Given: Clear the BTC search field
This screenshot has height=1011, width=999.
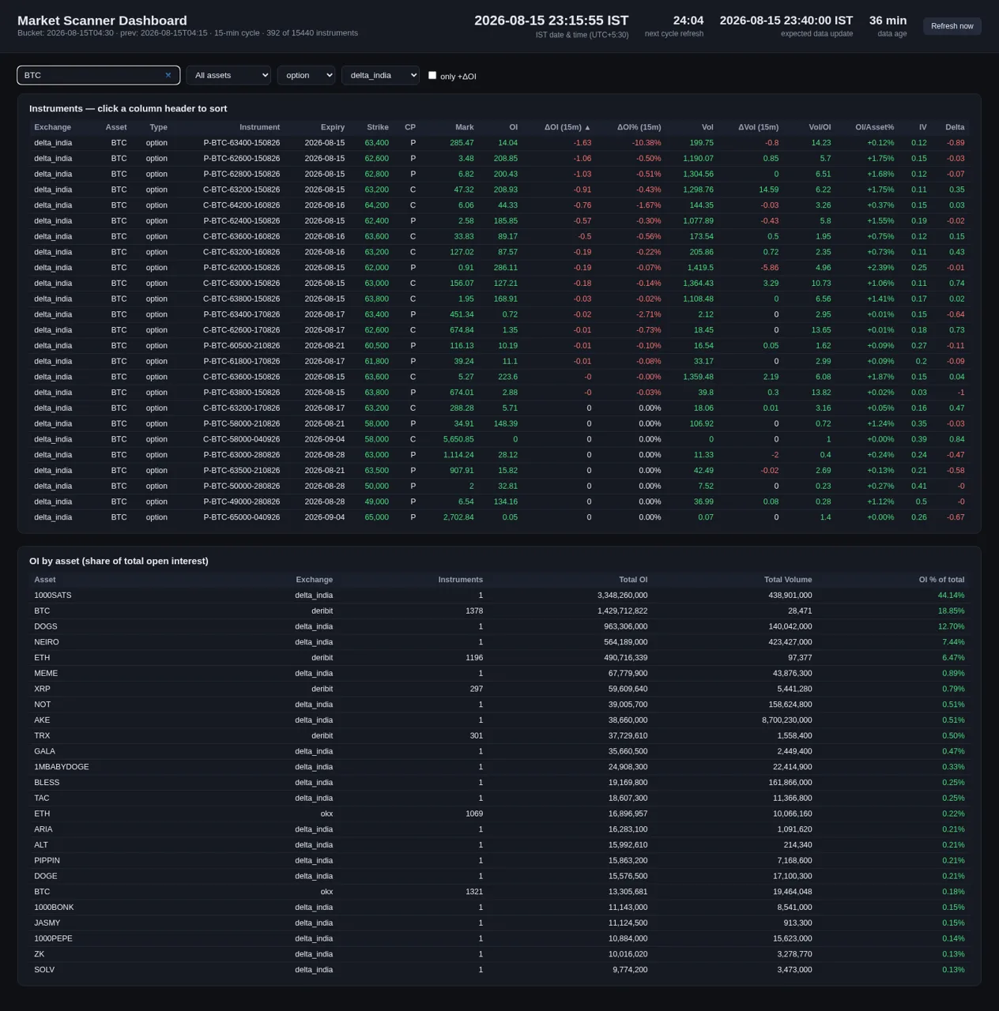Looking at the screenshot, I should click(x=168, y=75).
